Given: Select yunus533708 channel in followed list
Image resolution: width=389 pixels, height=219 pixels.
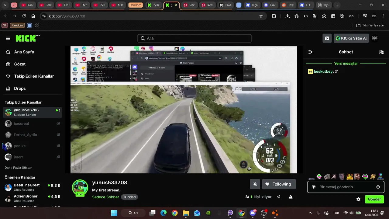Looking at the screenshot, I should click(x=33, y=112).
